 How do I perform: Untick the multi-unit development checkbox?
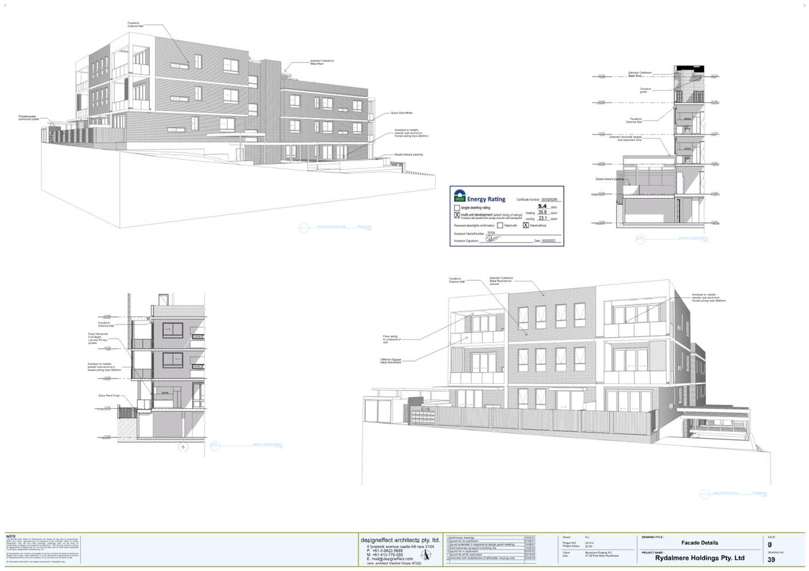tap(457, 216)
